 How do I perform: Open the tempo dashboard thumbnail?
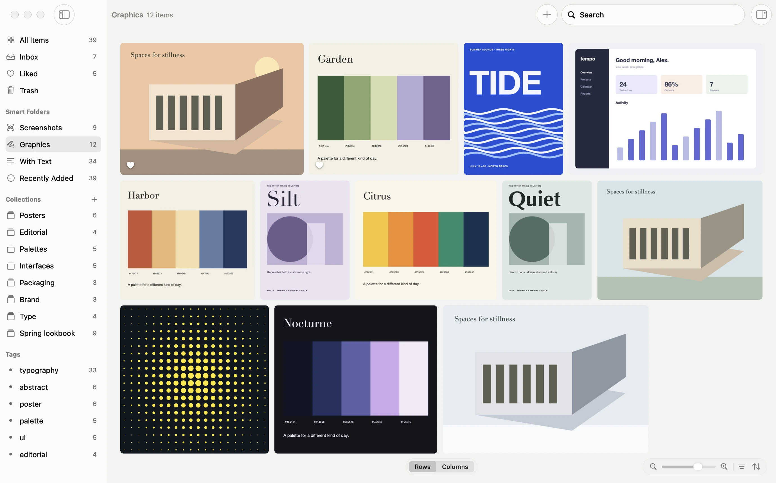tap(666, 109)
